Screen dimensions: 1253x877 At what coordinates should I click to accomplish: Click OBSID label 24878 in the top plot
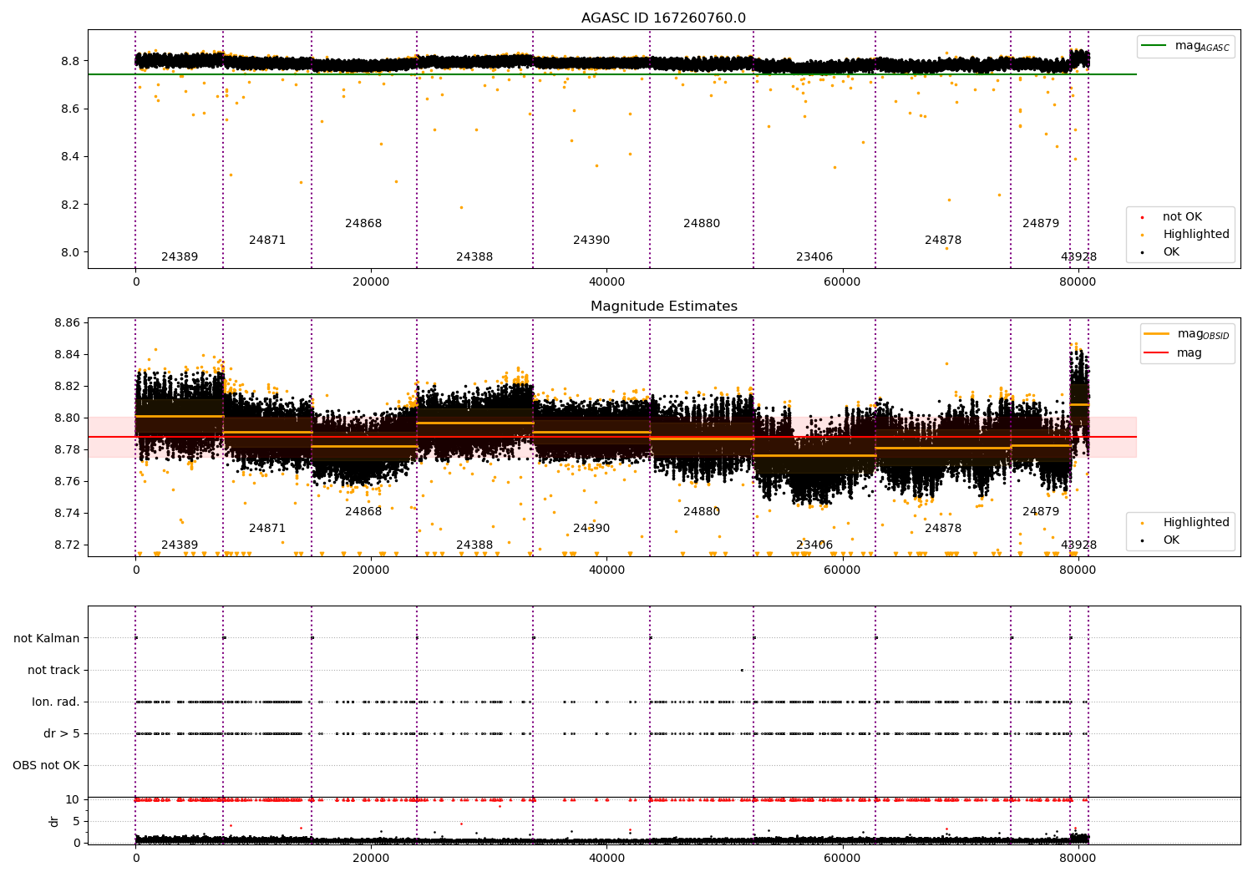click(x=943, y=241)
